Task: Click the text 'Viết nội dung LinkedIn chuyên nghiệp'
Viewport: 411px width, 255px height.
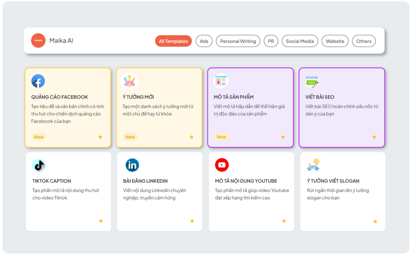Action: [x=155, y=194]
